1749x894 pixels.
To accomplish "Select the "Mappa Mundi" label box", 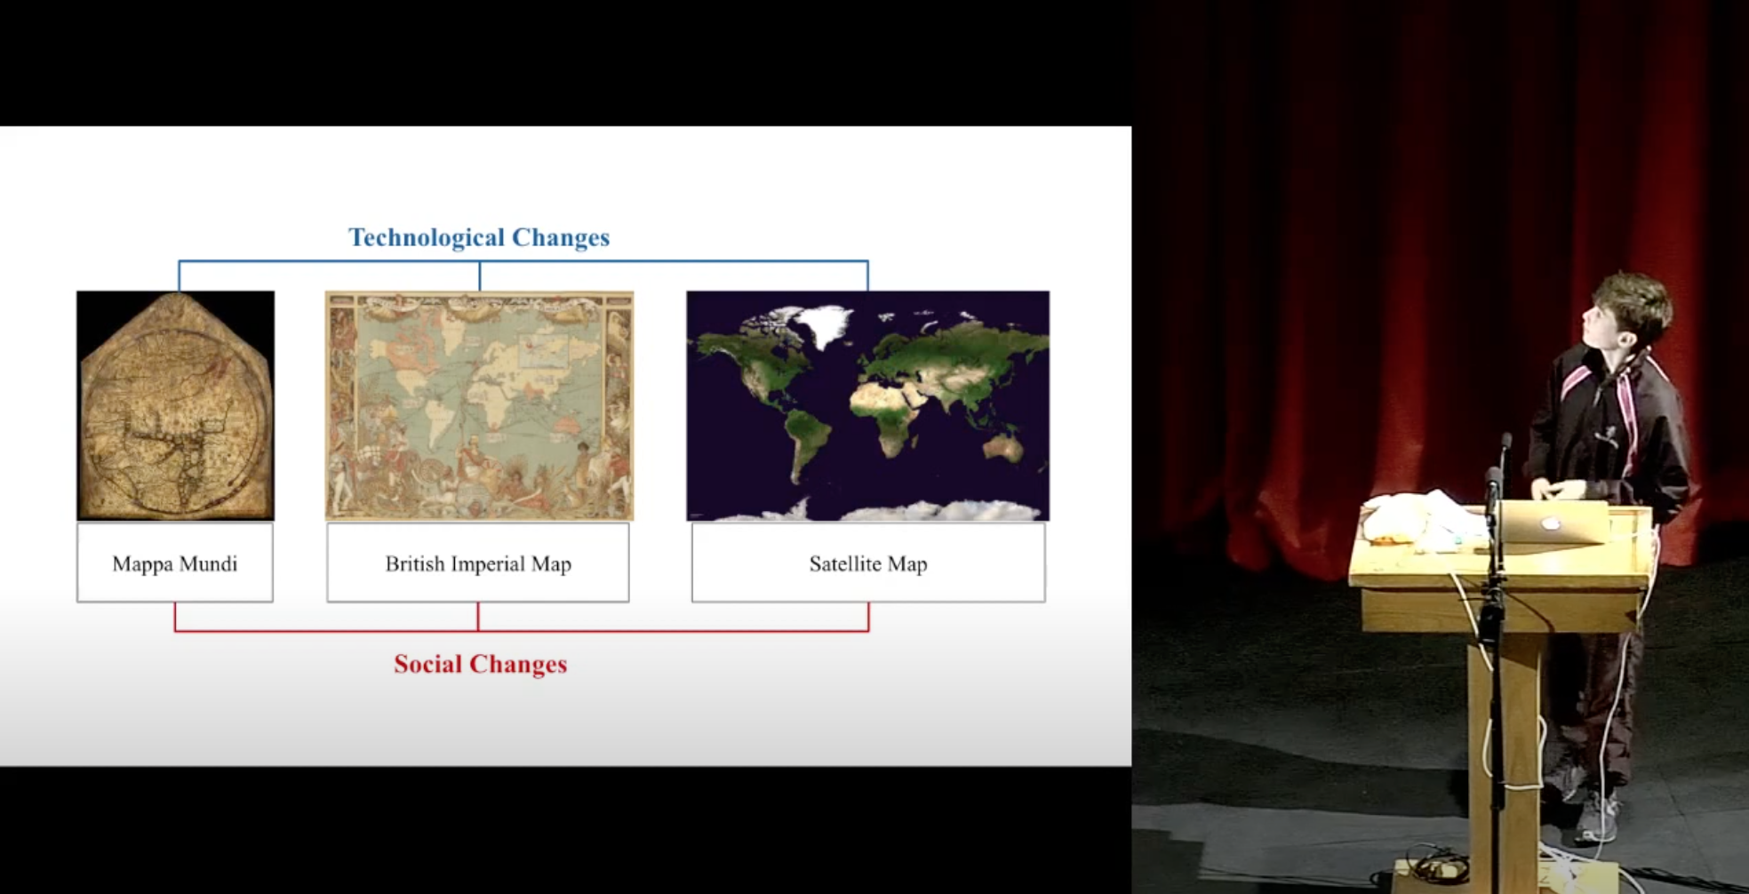I will coord(175,563).
